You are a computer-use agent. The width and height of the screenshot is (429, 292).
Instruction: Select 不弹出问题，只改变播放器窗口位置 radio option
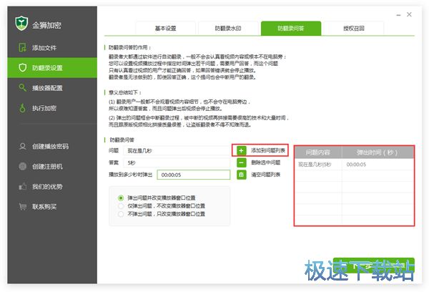pyautogui.click(x=121, y=214)
